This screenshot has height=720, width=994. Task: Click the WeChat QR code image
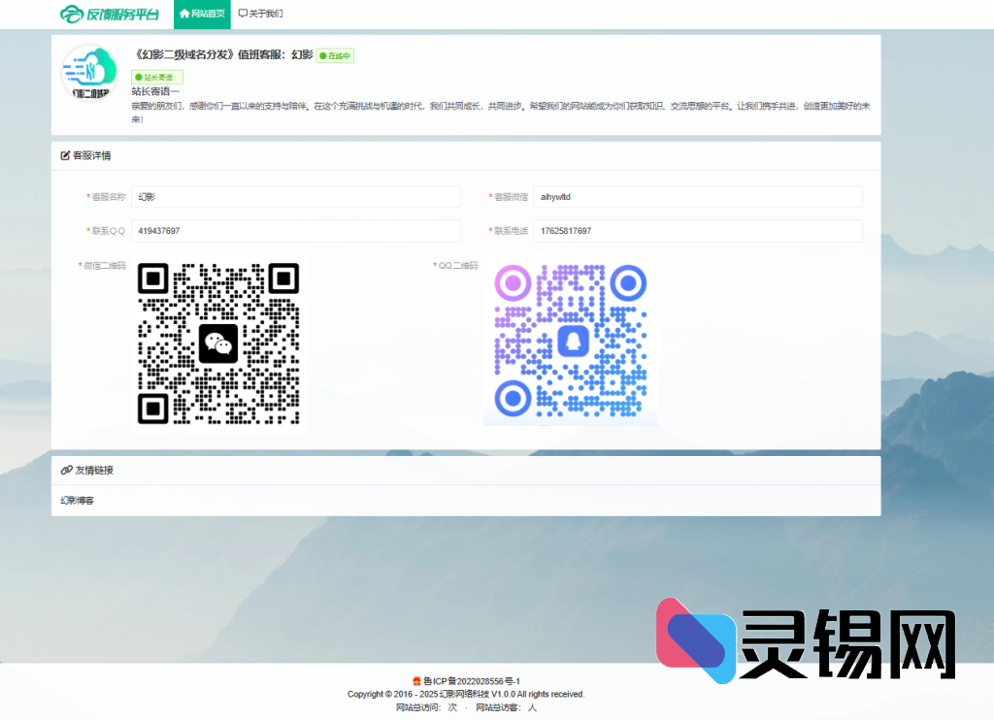(218, 344)
